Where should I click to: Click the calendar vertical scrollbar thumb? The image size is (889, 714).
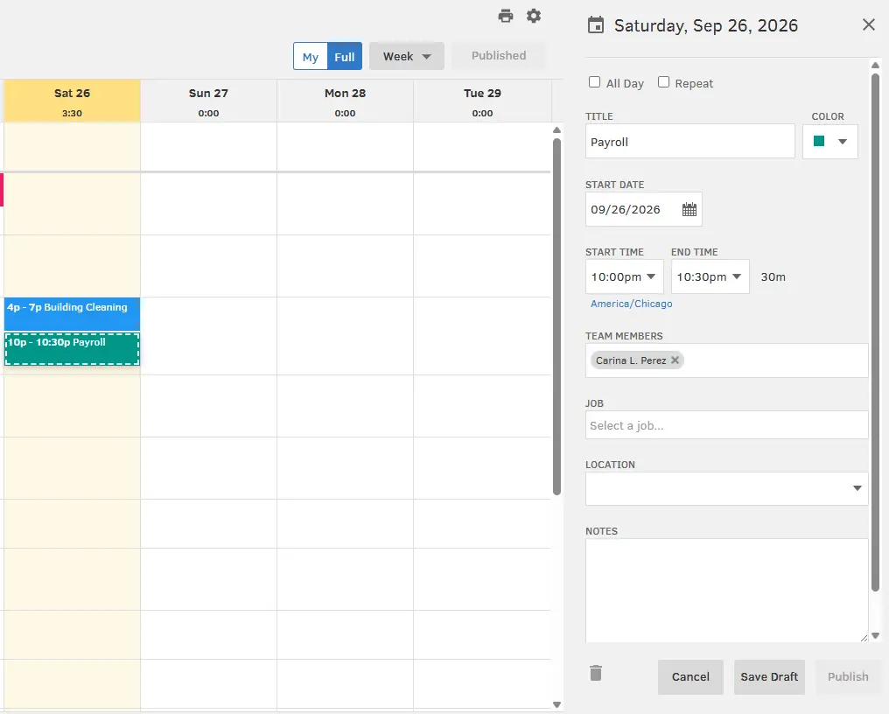point(556,317)
